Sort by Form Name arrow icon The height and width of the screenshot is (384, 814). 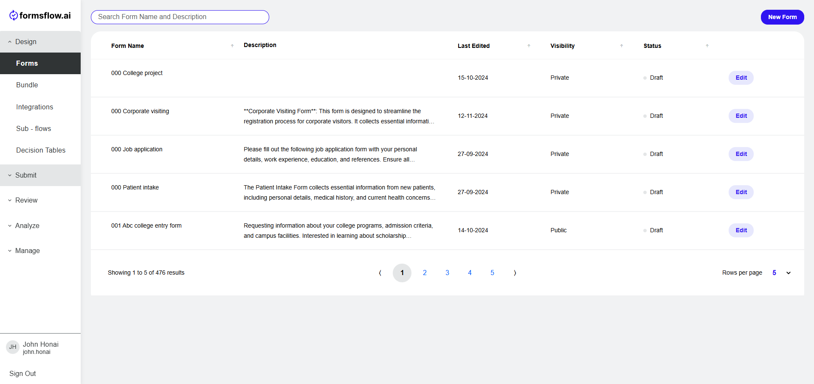(232, 46)
